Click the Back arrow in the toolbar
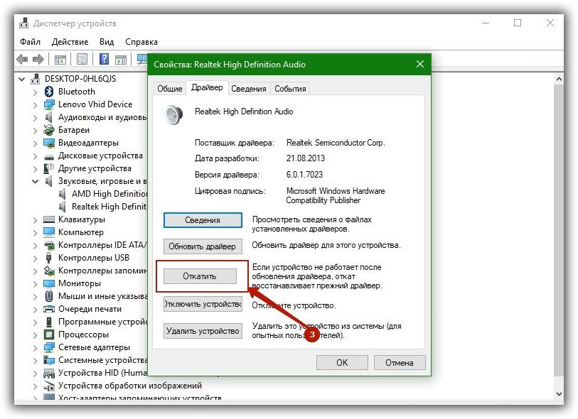 click(23, 59)
